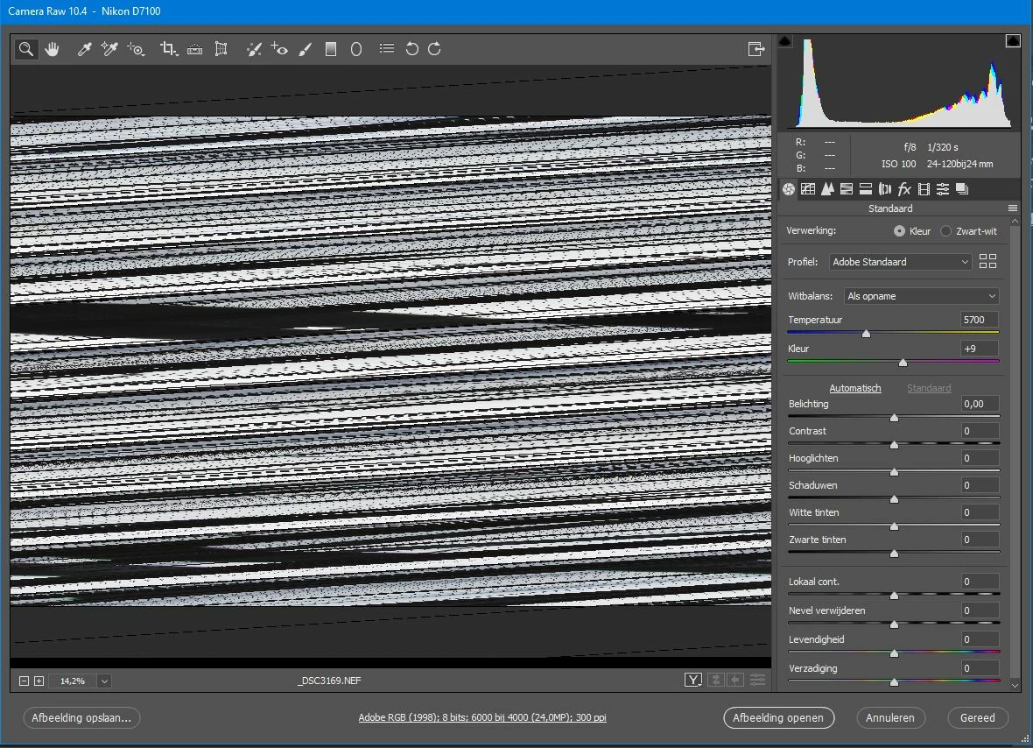Switch to the Split Toning tab

866,190
